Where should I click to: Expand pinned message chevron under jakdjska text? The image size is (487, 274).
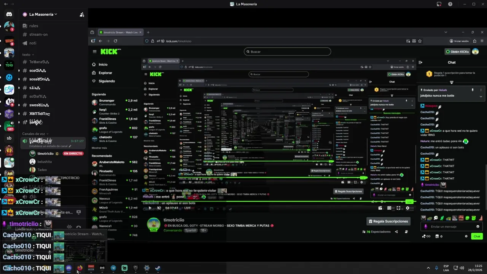pos(481,96)
